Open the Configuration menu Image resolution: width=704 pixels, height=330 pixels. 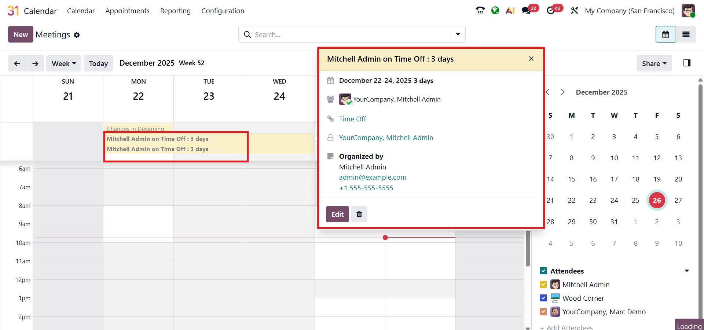tap(223, 11)
